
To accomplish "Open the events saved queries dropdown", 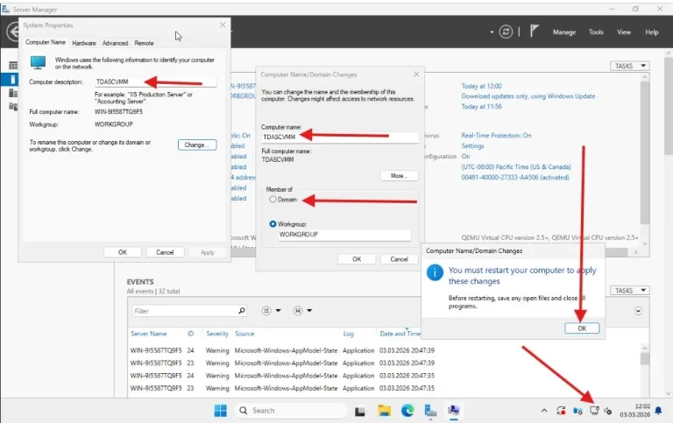I will pyautogui.click(x=302, y=310).
